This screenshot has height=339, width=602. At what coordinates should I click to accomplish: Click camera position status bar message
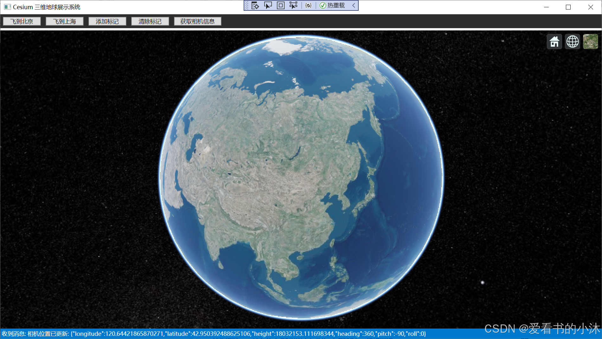coord(214,334)
